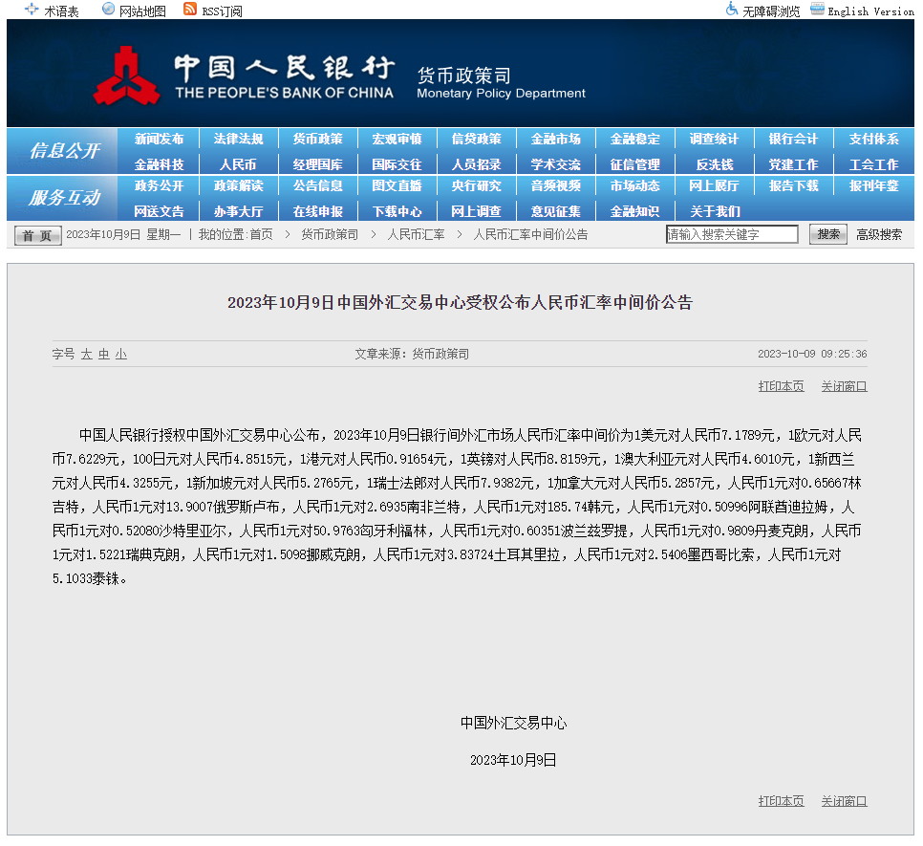This screenshot has height=846, width=923.
Task: Open the 下载中心 menu item
Action: (x=397, y=211)
